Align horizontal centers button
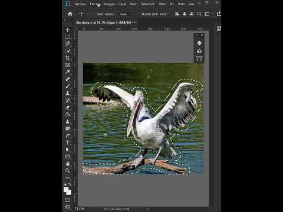The image size is (283, 212). (185, 14)
